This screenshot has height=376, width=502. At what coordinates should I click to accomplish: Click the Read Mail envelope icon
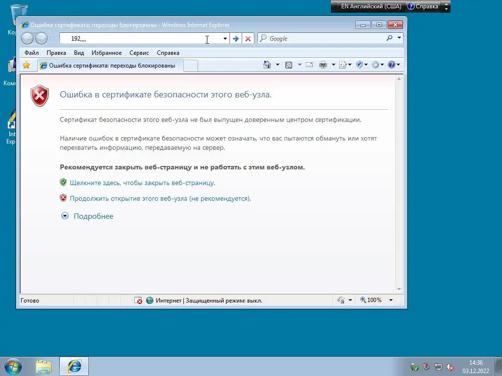point(309,65)
